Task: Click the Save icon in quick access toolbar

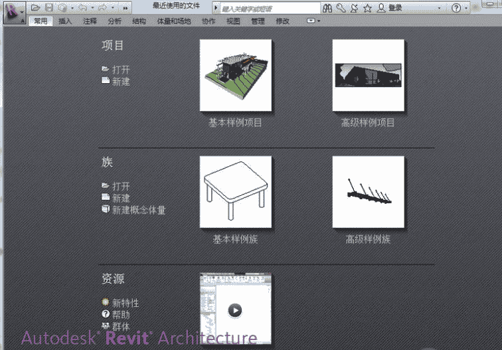Action: (x=48, y=8)
